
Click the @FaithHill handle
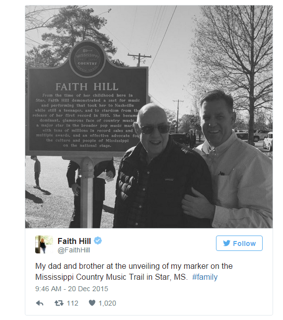point(73,250)
